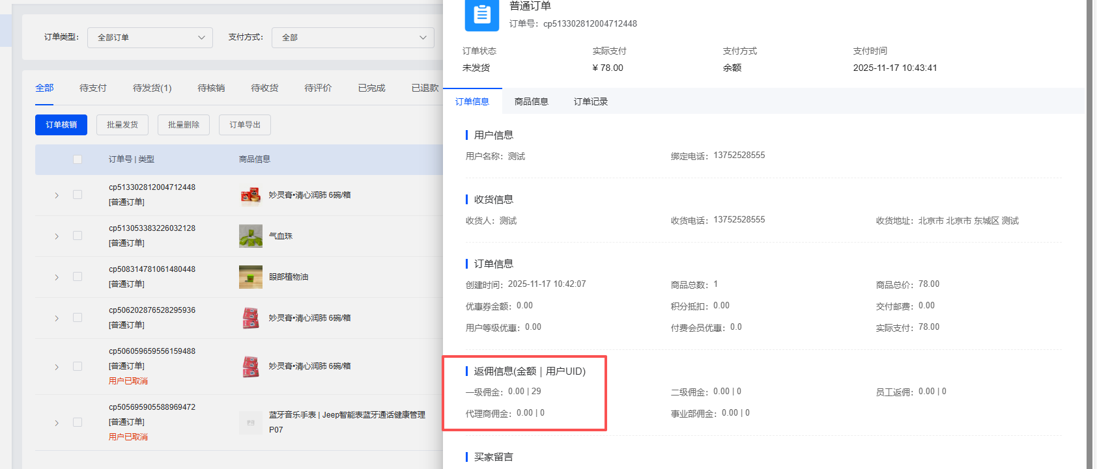Click order number cp513053383226032128 in the list

tap(152, 228)
